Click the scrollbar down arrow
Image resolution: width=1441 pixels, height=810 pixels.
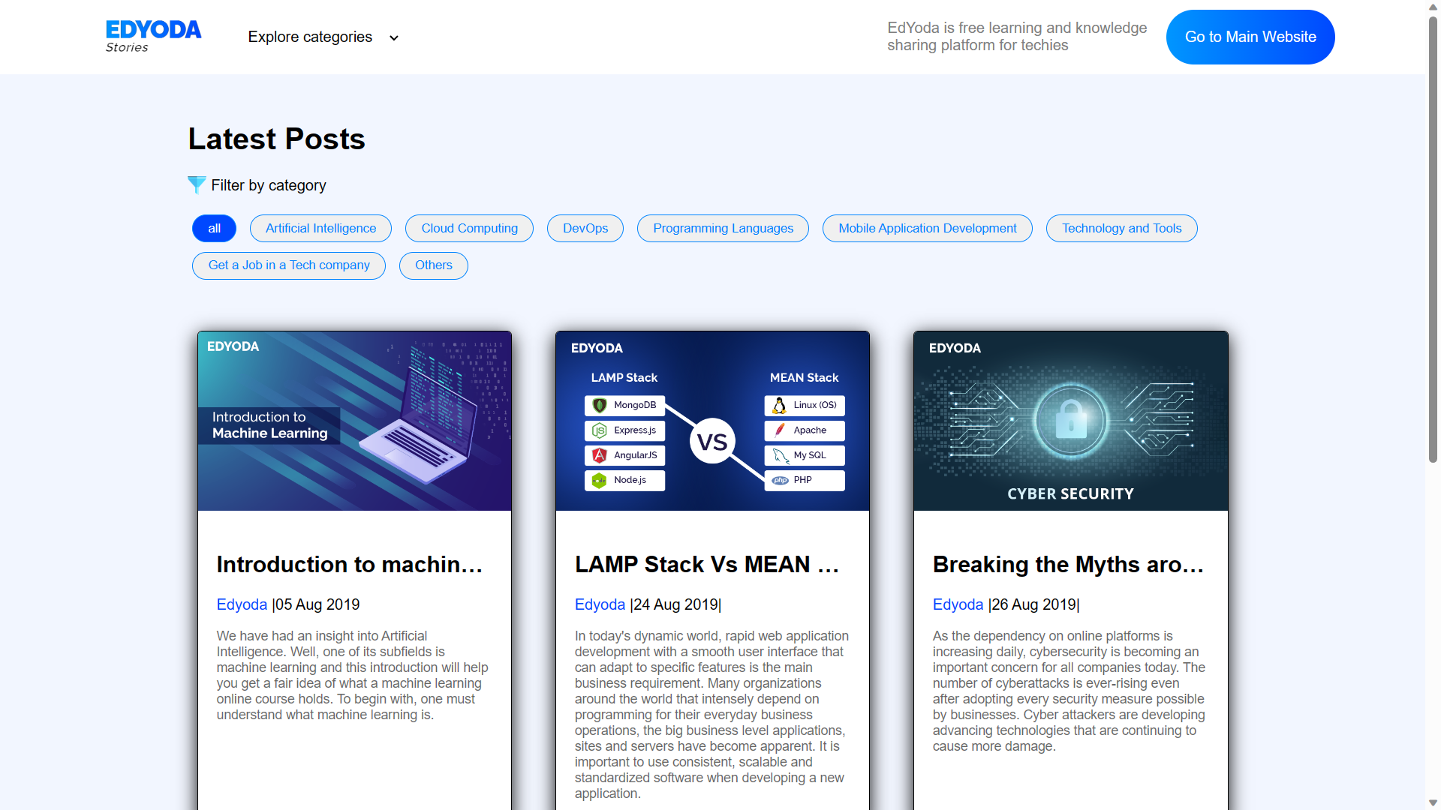(1433, 803)
